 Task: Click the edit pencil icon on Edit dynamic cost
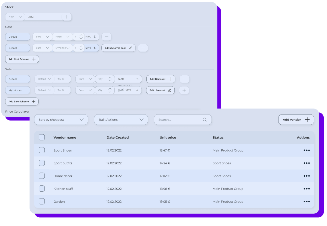pyautogui.click(x=131, y=48)
